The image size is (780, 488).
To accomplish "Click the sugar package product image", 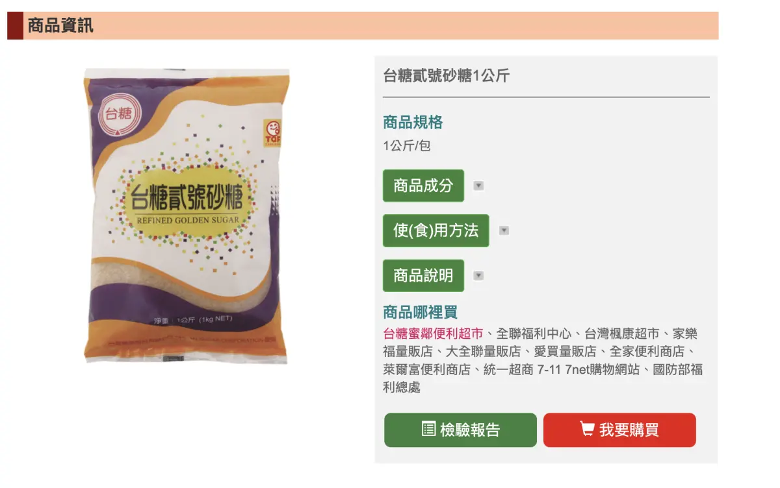I will pyautogui.click(x=187, y=216).
